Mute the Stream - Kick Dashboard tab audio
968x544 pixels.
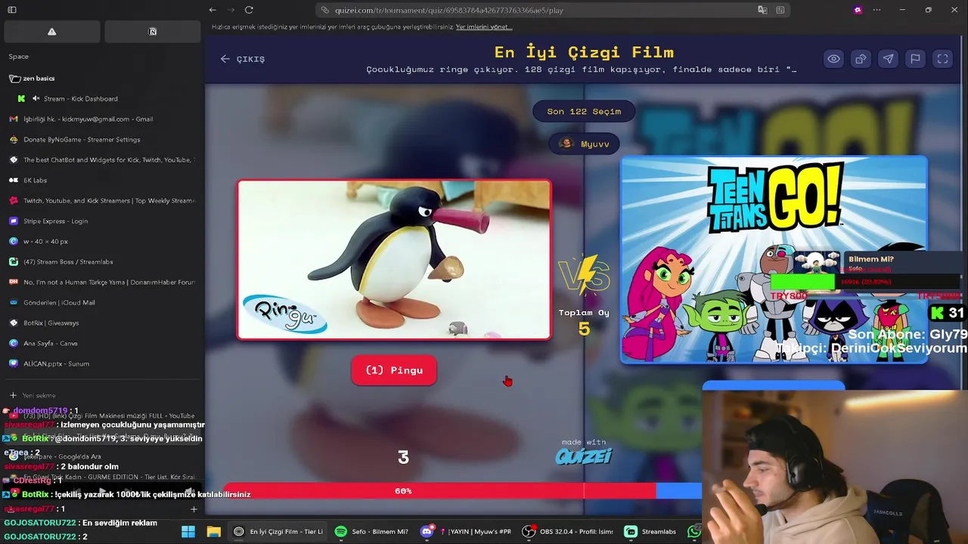click(x=36, y=99)
